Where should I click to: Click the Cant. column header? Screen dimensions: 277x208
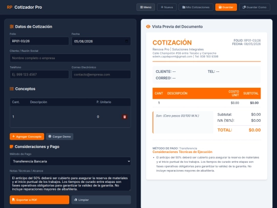(16, 102)
